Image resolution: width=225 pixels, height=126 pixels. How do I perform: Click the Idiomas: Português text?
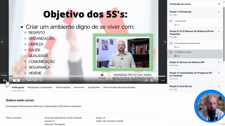[55, 124]
